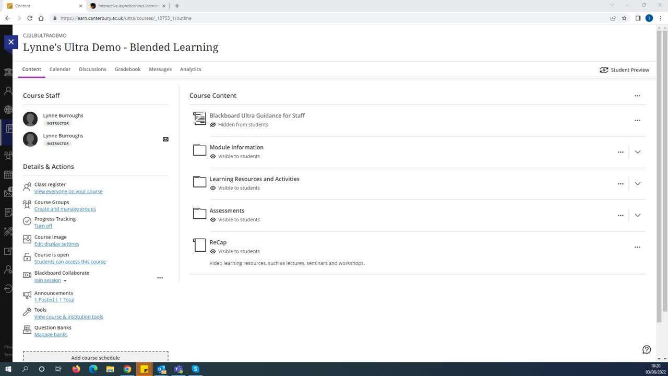Click the Assessments folder icon

199,214
